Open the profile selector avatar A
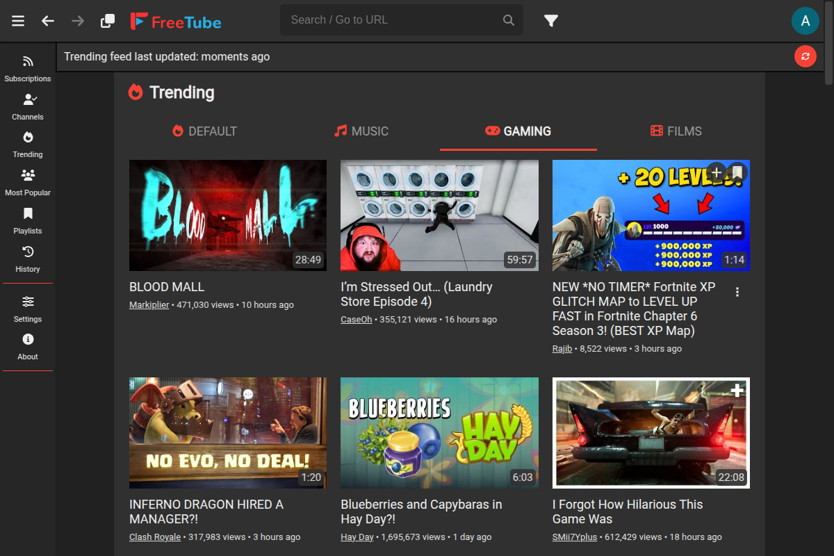 [805, 21]
